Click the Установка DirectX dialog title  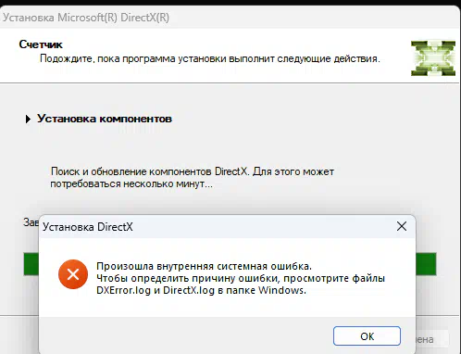[x=88, y=227]
